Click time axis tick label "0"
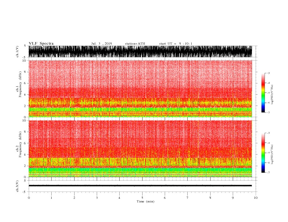Viewport: 288px width, 222px height. tap(29, 198)
